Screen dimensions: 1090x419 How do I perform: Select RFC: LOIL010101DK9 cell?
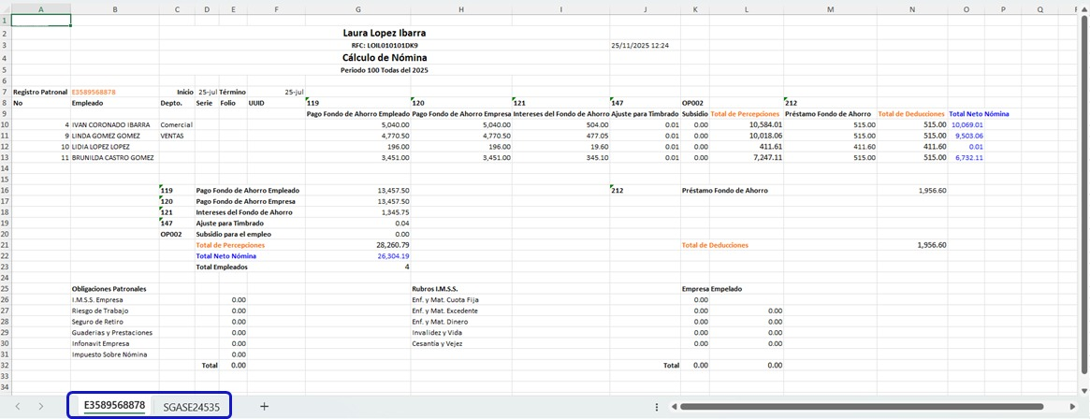click(x=385, y=45)
